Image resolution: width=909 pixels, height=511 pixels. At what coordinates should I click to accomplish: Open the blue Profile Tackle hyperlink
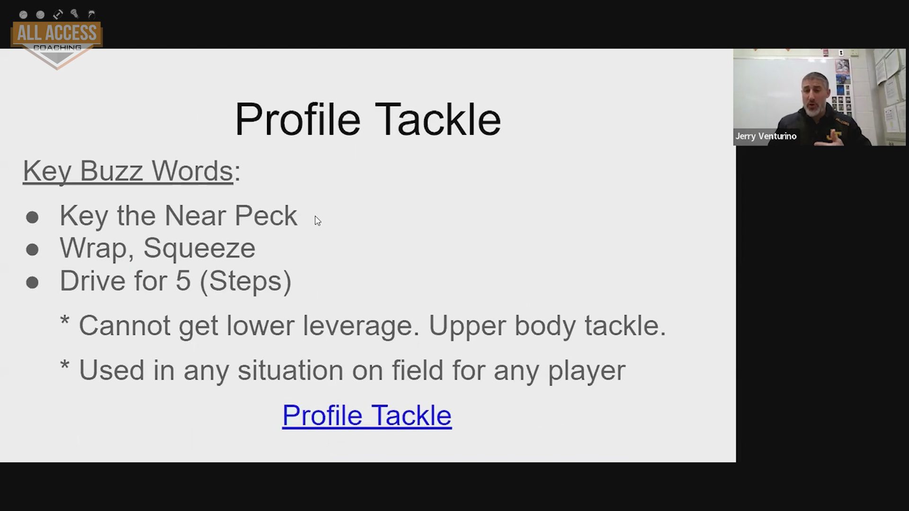click(x=367, y=415)
